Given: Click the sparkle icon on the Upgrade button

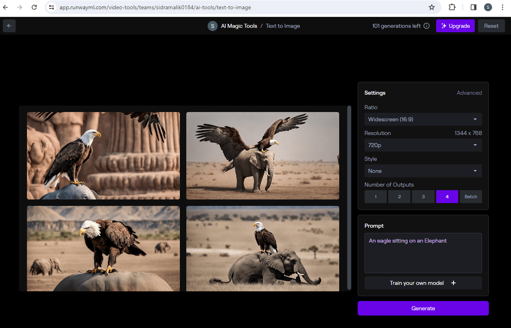Looking at the screenshot, I should pyautogui.click(x=443, y=26).
